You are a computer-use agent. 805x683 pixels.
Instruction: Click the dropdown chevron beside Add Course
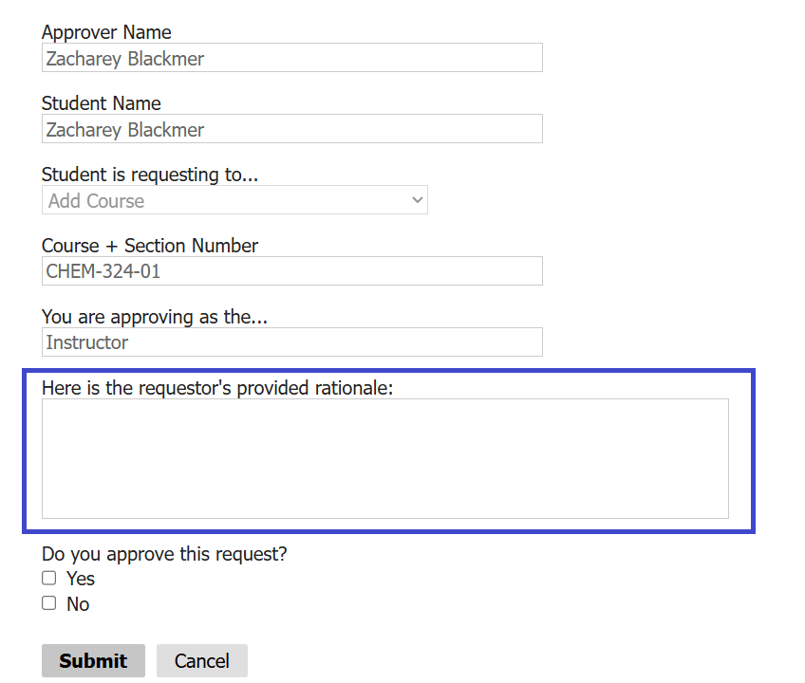click(417, 200)
